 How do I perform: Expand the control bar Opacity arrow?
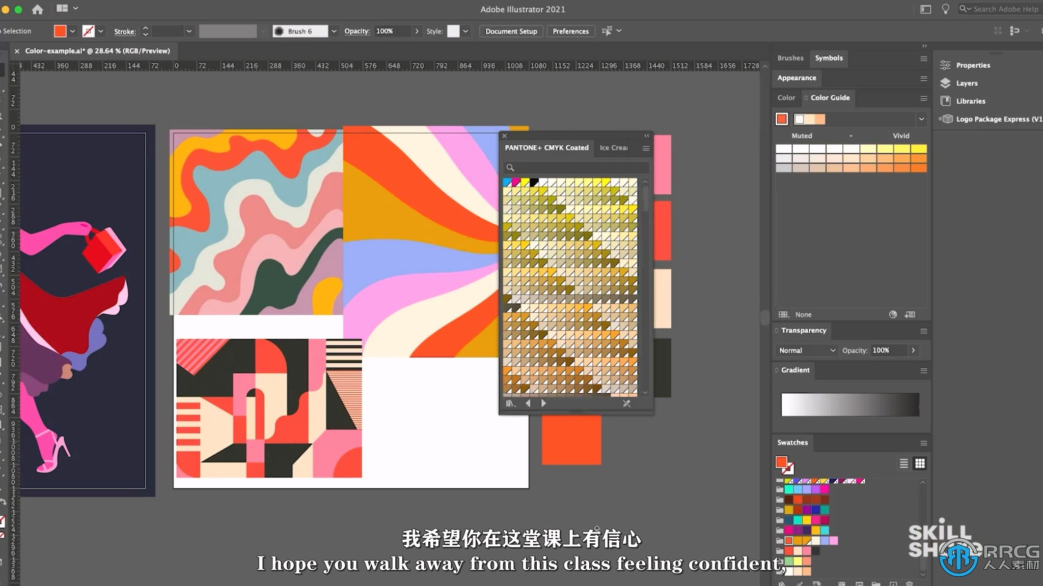coord(417,31)
